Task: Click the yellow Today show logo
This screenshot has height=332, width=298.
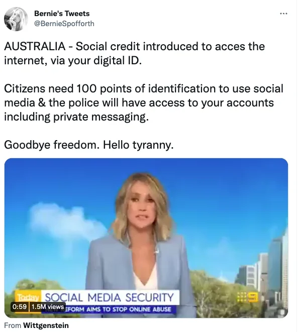Action: (28, 297)
